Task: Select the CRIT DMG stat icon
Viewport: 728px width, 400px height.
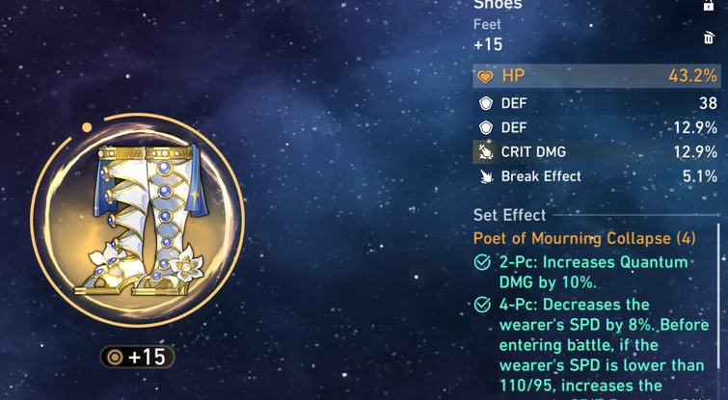Action: (x=486, y=152)
